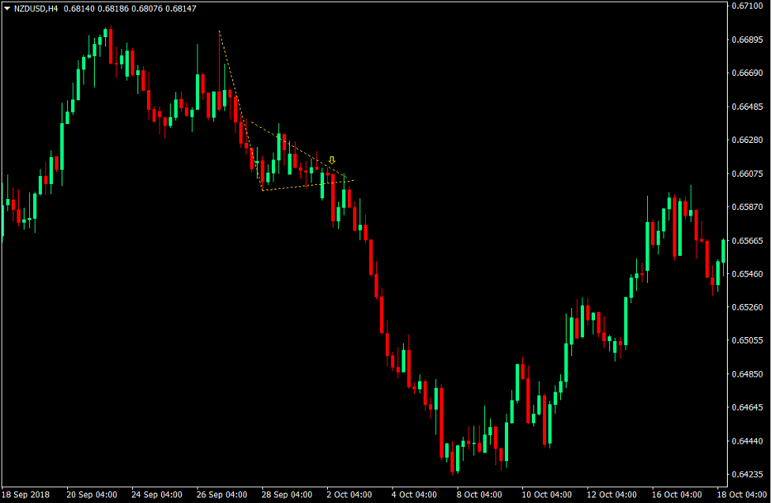This screenshot has width=772, height=503.
Task: Click the 0.6710 price on the right axis
Action: tap(747, 7)
